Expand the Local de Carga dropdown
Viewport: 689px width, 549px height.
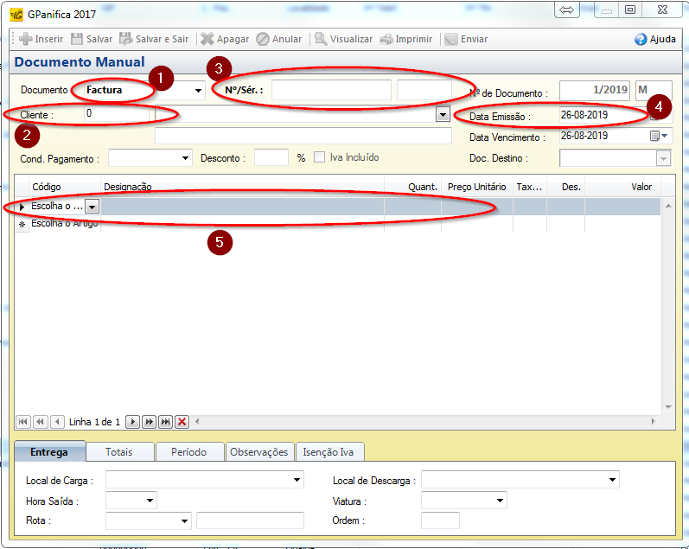click(297, 480)
